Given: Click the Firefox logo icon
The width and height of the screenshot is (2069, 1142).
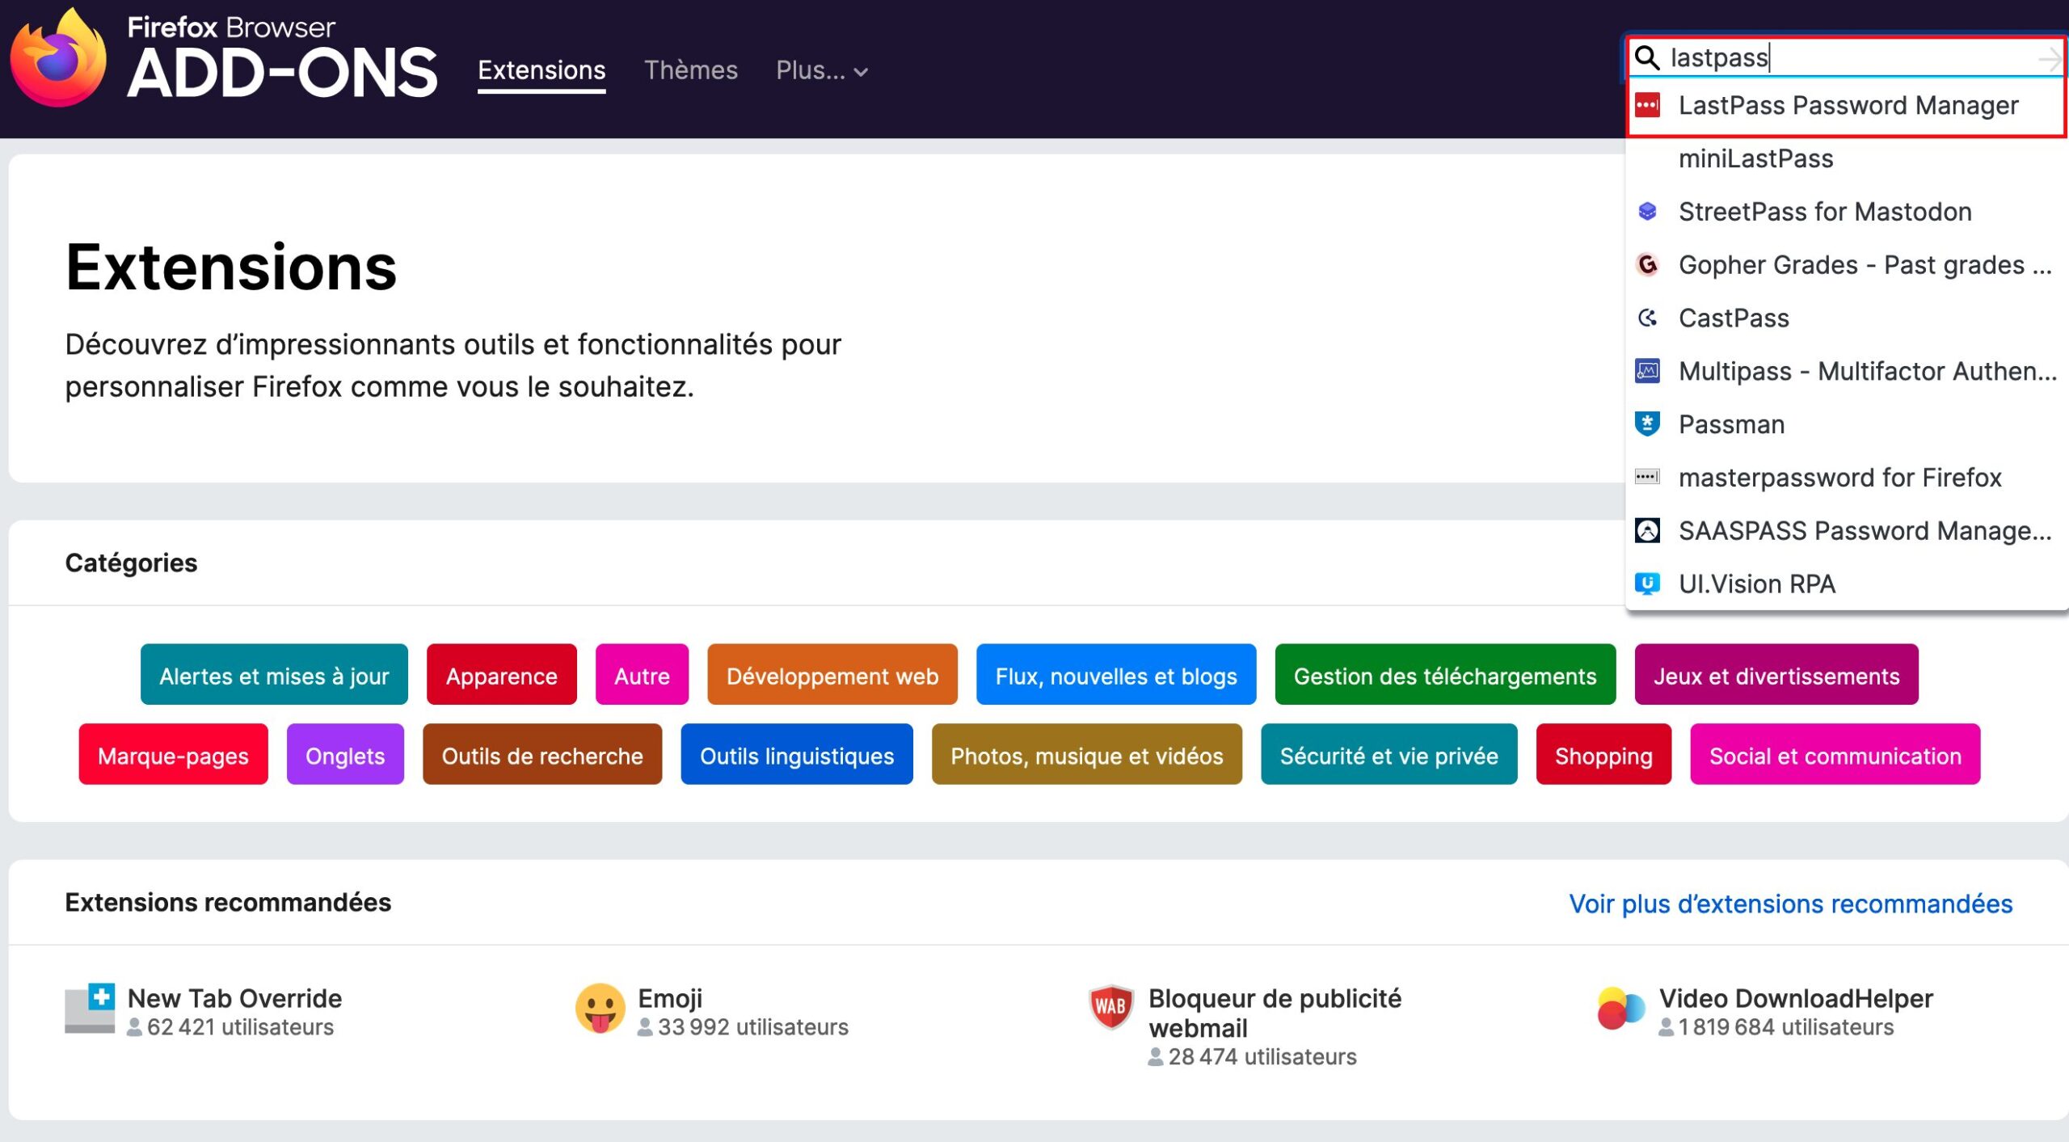Looking at the screenshot, I should pos(58,58).
